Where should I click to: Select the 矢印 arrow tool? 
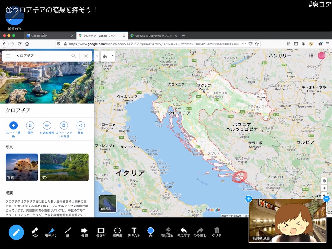pos(84,232)
